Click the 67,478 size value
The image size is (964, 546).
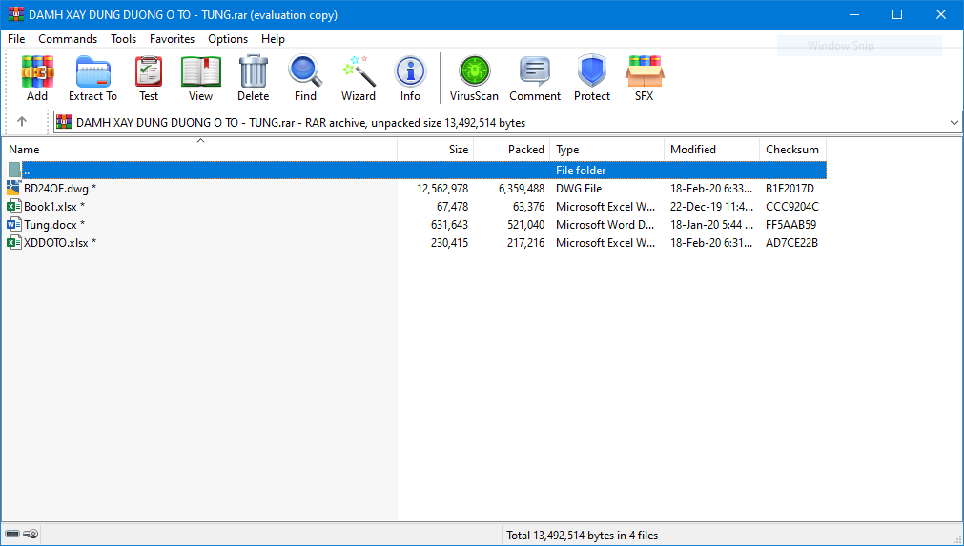452,207
